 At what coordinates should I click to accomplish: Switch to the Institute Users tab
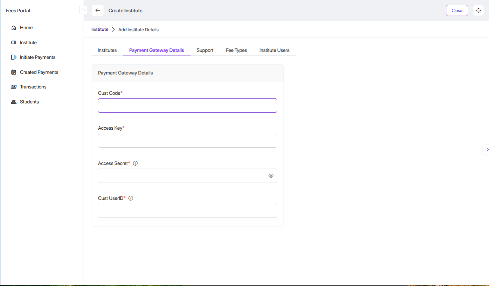[274, 50]
